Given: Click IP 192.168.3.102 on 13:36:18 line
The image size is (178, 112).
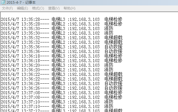Looking at the screenshot, I should pos(85,61).
